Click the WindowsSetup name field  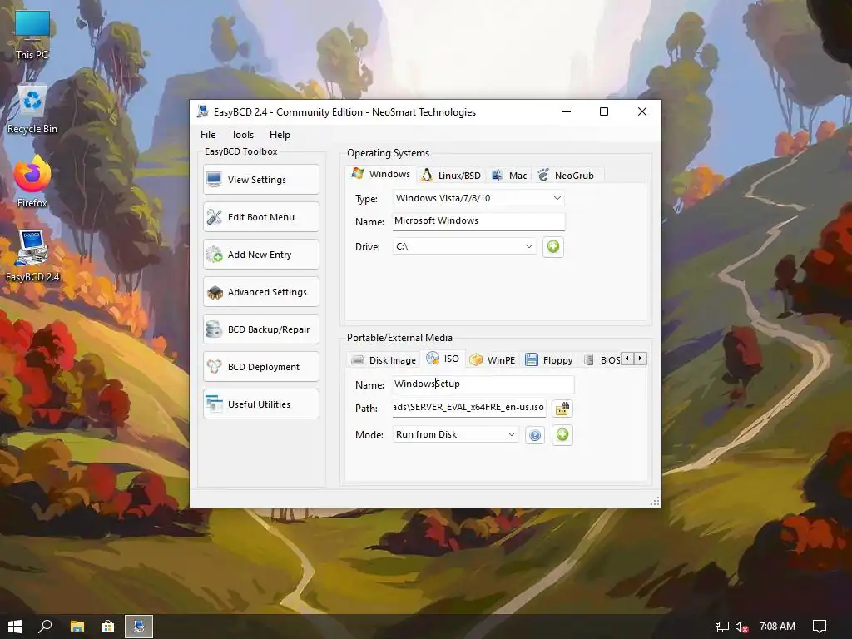[x=483, y=384]
